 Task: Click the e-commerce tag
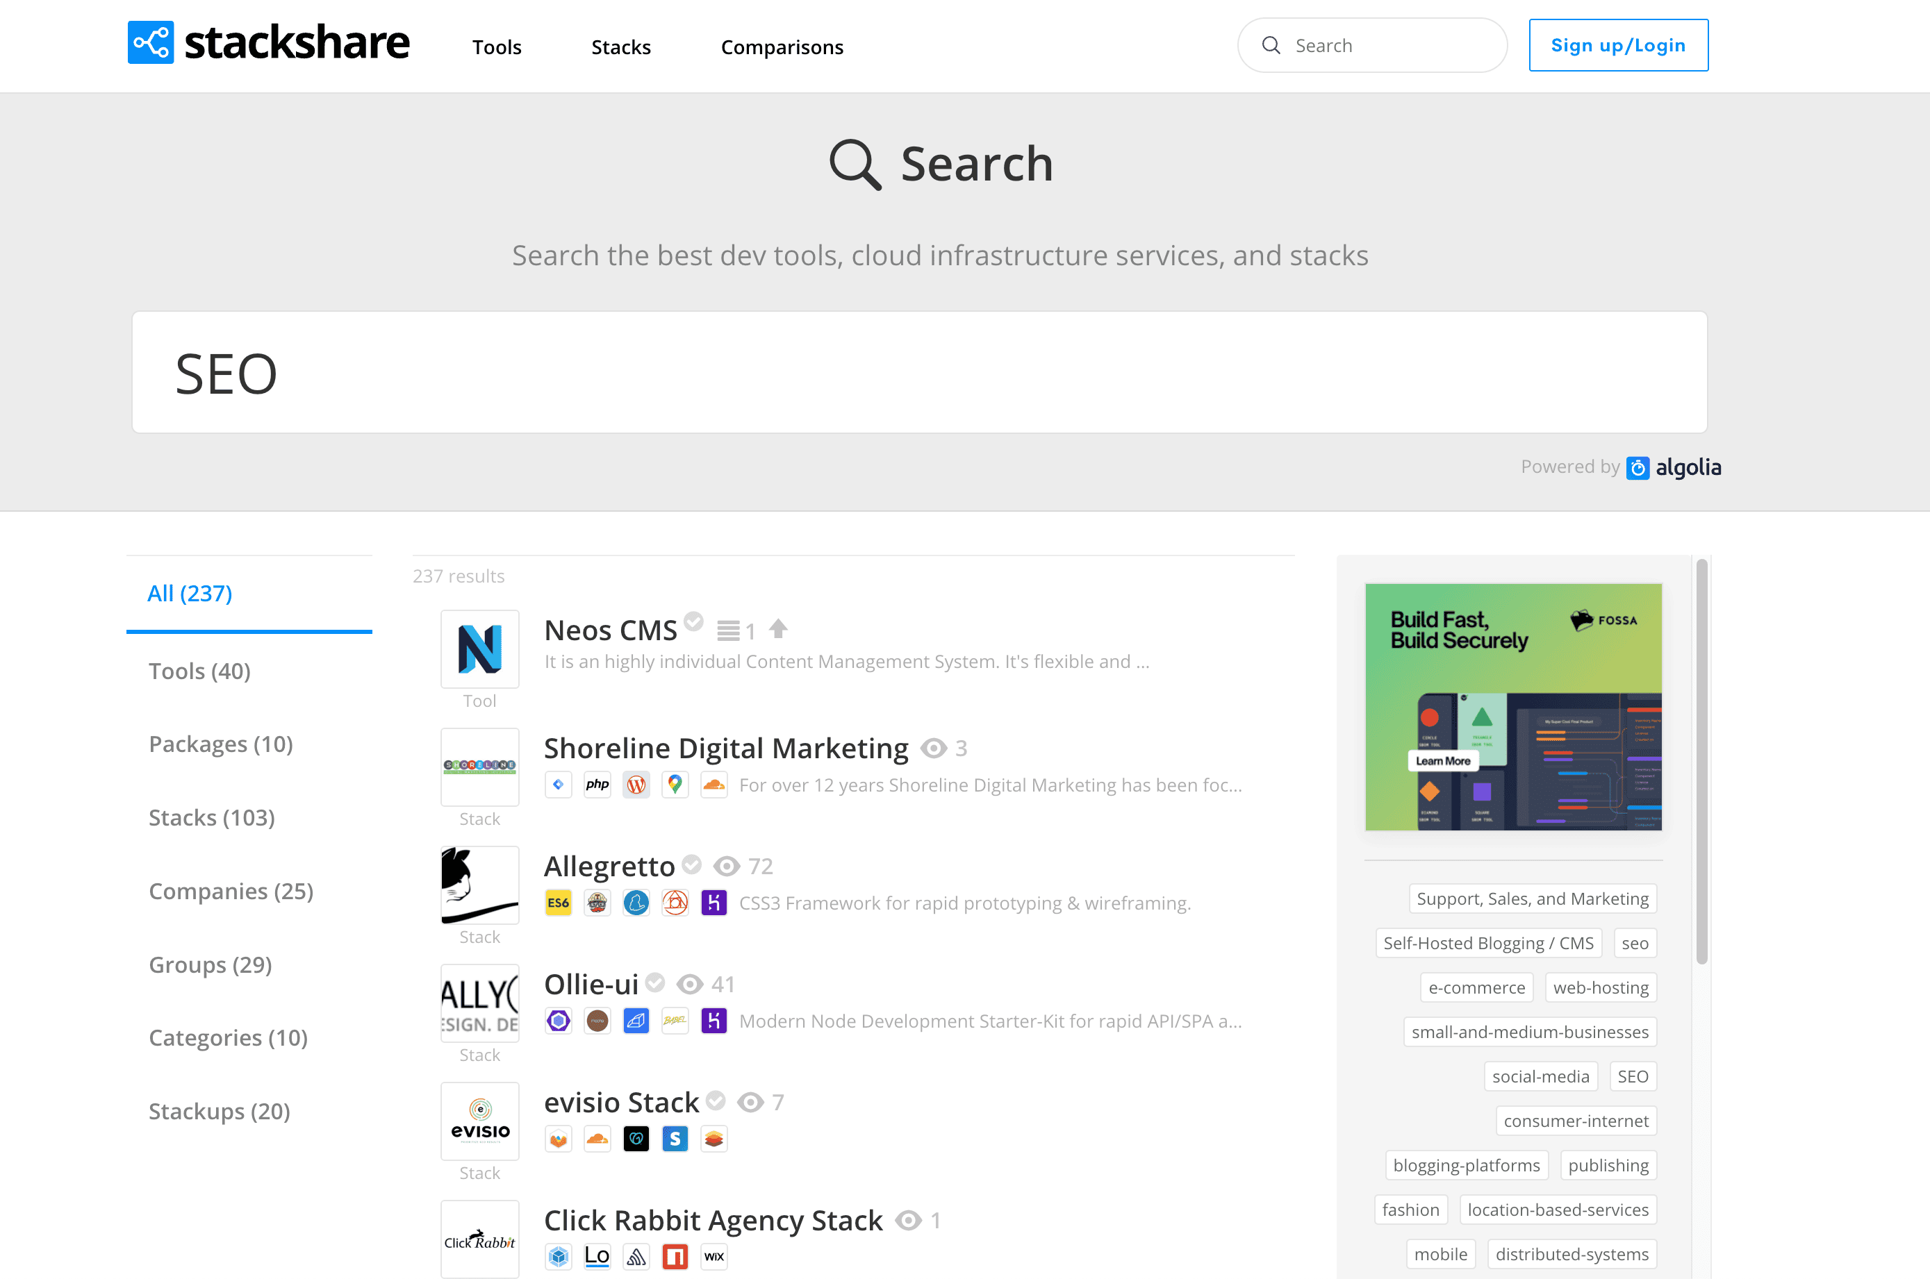click(1476, 988)
